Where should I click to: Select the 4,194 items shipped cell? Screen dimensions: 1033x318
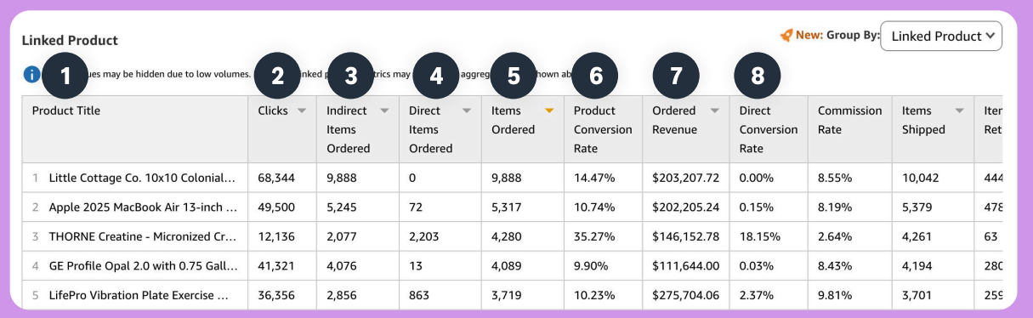point(933,266)
